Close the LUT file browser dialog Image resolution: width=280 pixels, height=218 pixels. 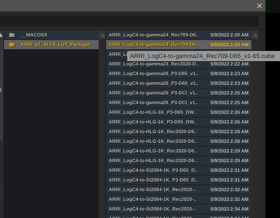point(259,6)
